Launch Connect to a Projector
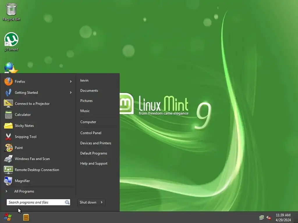Image resolution: width=298 pixels, height=223 pixels. pos(38,104)
